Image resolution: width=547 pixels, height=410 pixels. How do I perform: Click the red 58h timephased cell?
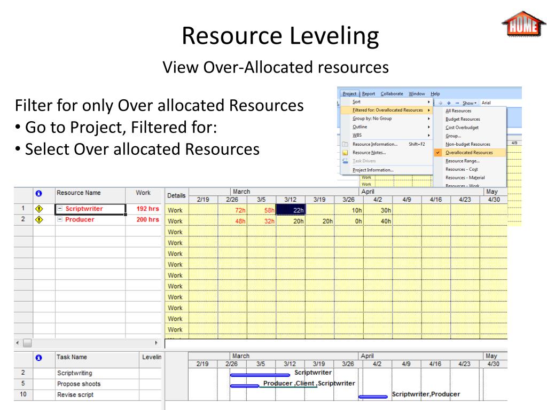tap(262, 210)
